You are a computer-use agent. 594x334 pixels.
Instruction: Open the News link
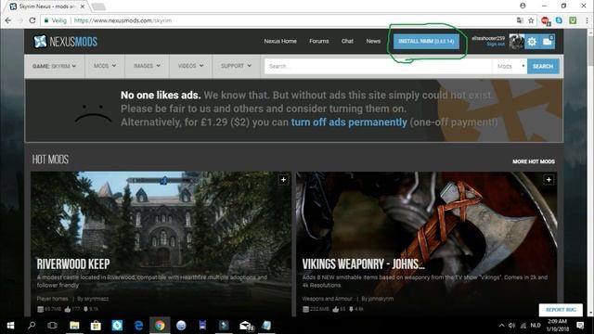pyautogui.click(x=373, y=41)
